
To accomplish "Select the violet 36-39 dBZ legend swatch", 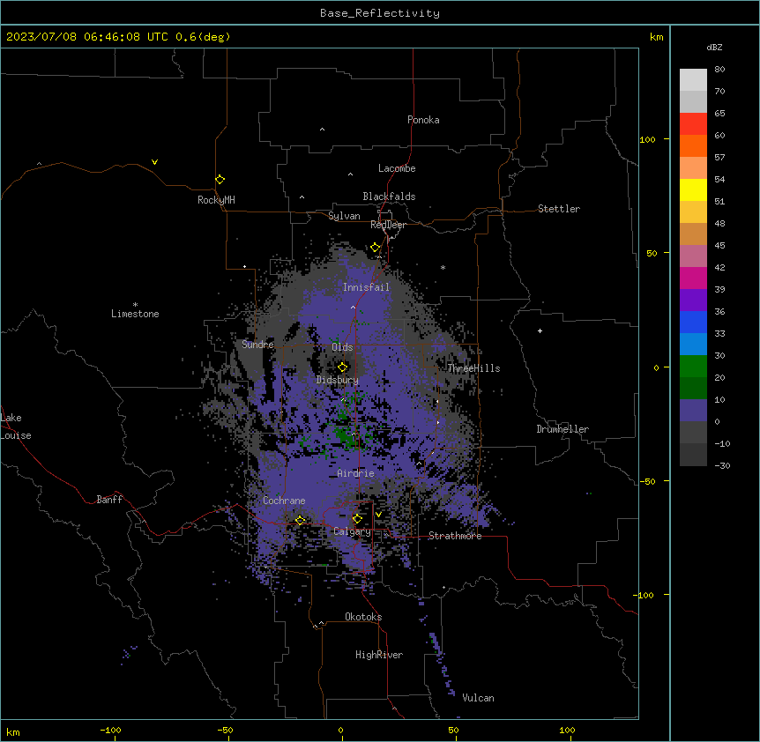I will point(693,301).
